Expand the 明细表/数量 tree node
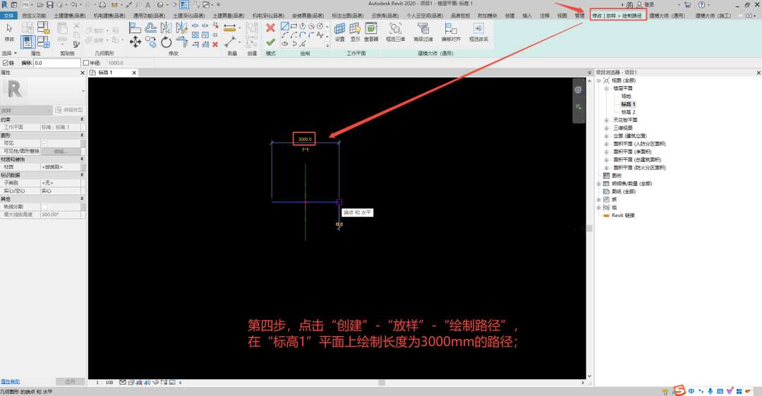 point(599,184)
